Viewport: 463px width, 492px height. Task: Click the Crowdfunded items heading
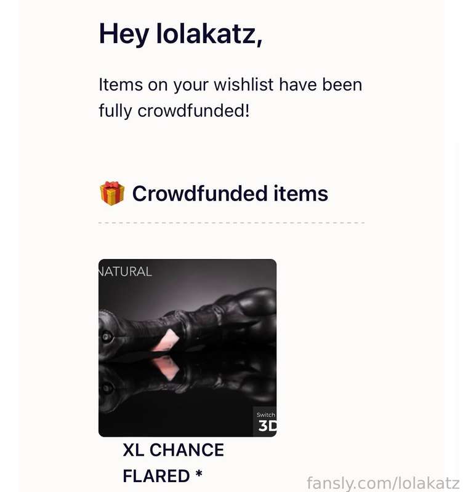pos(230,194)
